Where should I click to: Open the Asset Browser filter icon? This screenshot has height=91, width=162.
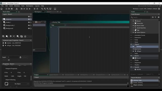click(155, 17)
